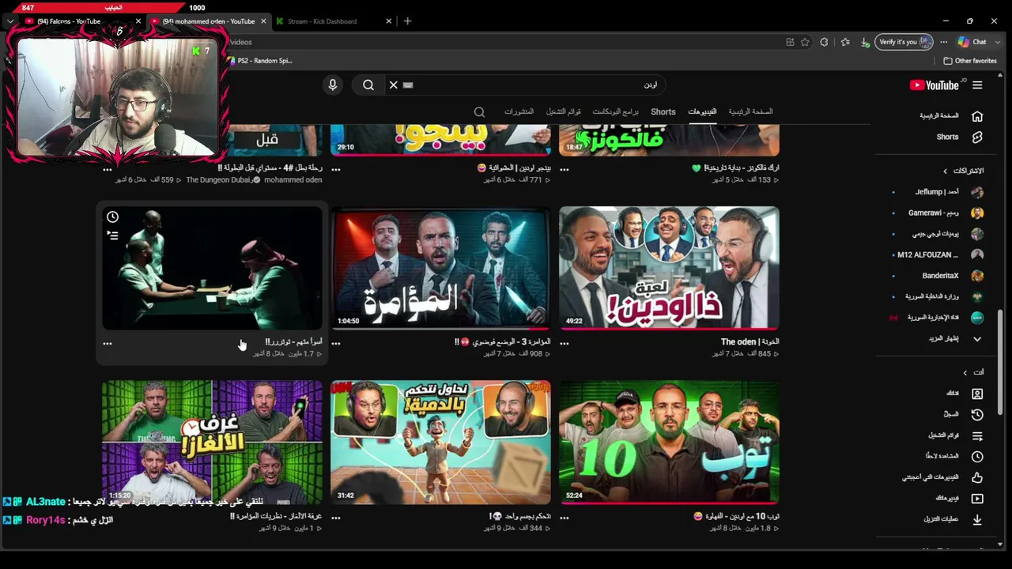Select the channel's قوائم التشغيل tab

click(x=563, y=112)
